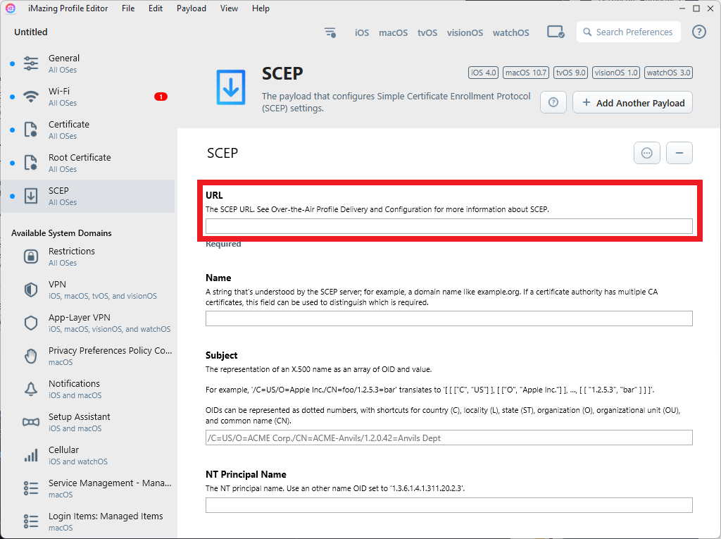Click the Subject input field
The width and height of the screenshot is (721, 539).
(x=449, y=438)
